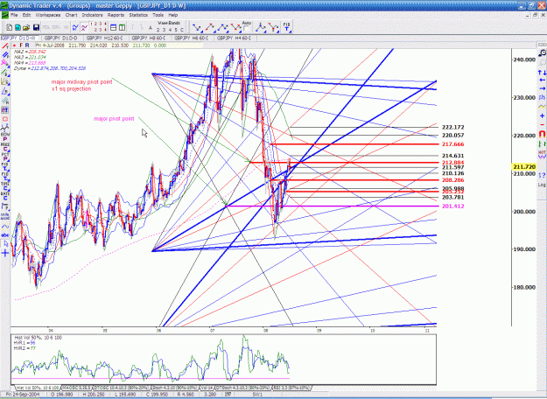This screenshot has width=547, height=399.
Task: Split chart window vertically icon
Action: [x=123, y=27]
